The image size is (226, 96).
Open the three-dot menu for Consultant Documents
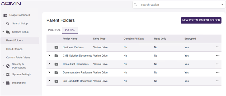218,64
